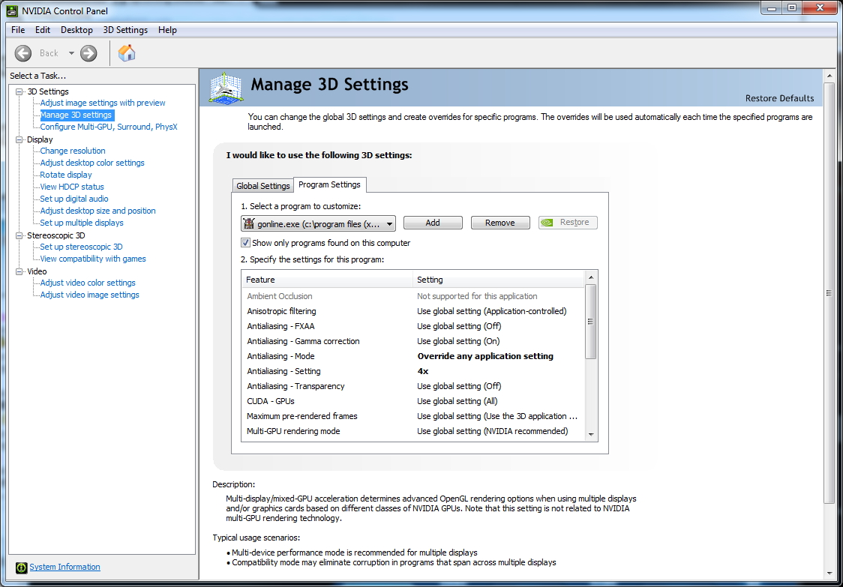Collapse the 3D Settings tree node
This screenshot has height=587, width=843.
19,91
